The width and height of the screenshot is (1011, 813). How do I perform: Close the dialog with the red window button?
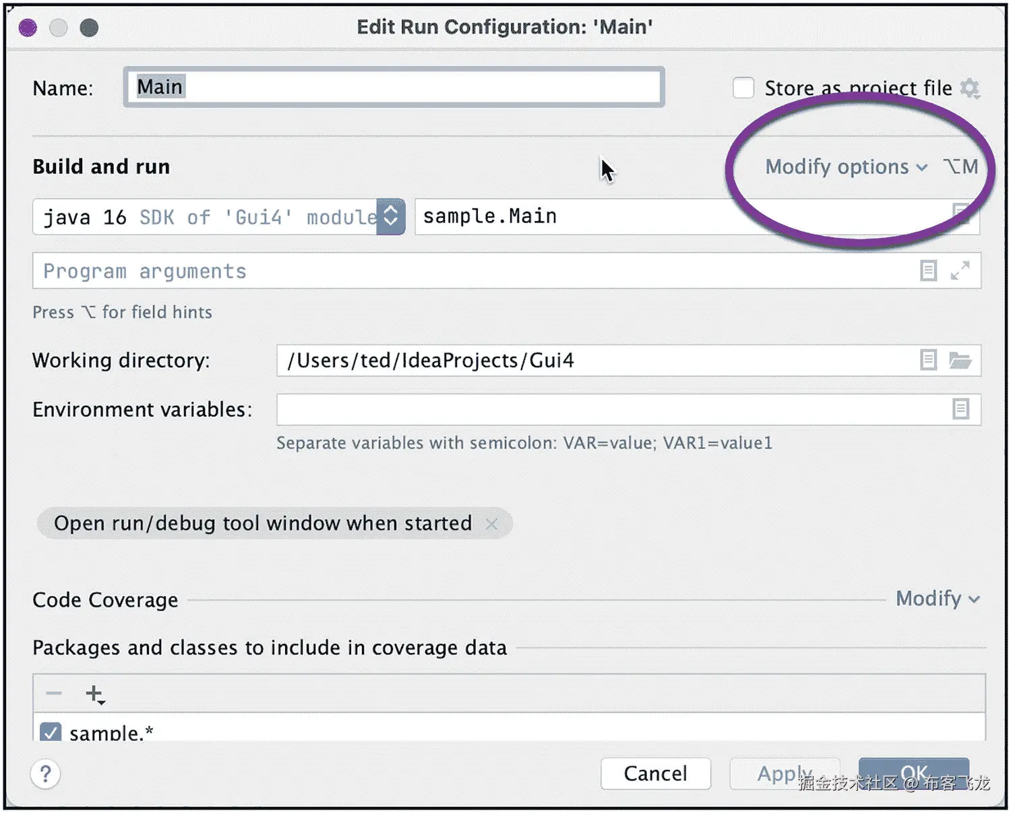tap(28, 28)
